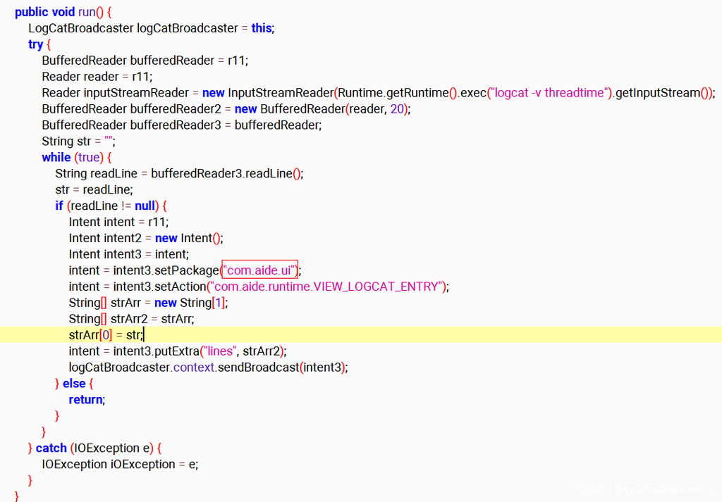Click the number 20 in BufferedReader constructor
The height and width of the screenshot is (502, 722).
397,109
